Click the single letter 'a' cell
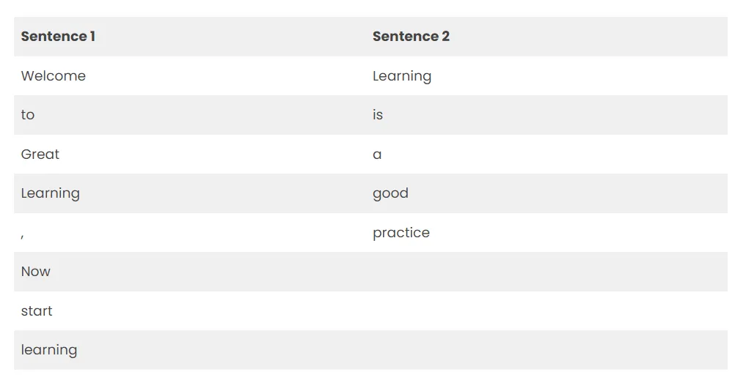The image size is (735, 383). coord(377,155)
